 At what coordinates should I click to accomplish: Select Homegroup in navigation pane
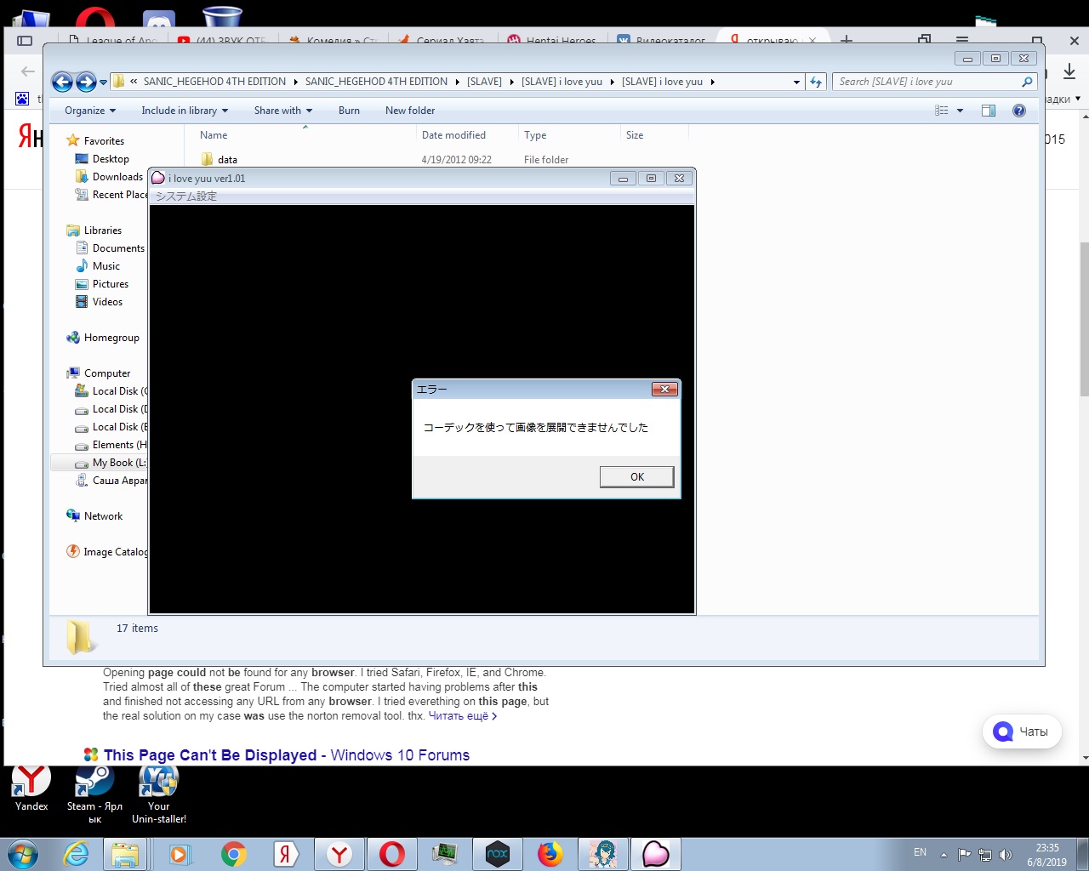(x=111, y=338)
